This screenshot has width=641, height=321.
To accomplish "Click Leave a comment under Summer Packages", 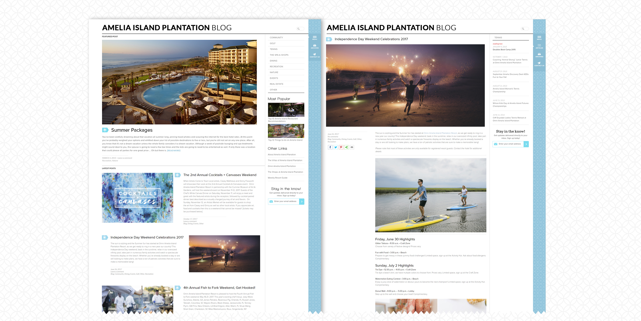I will tap(125, 158).
